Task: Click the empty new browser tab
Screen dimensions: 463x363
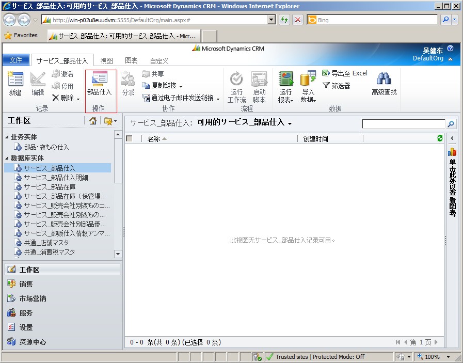Action: (210, 36)
